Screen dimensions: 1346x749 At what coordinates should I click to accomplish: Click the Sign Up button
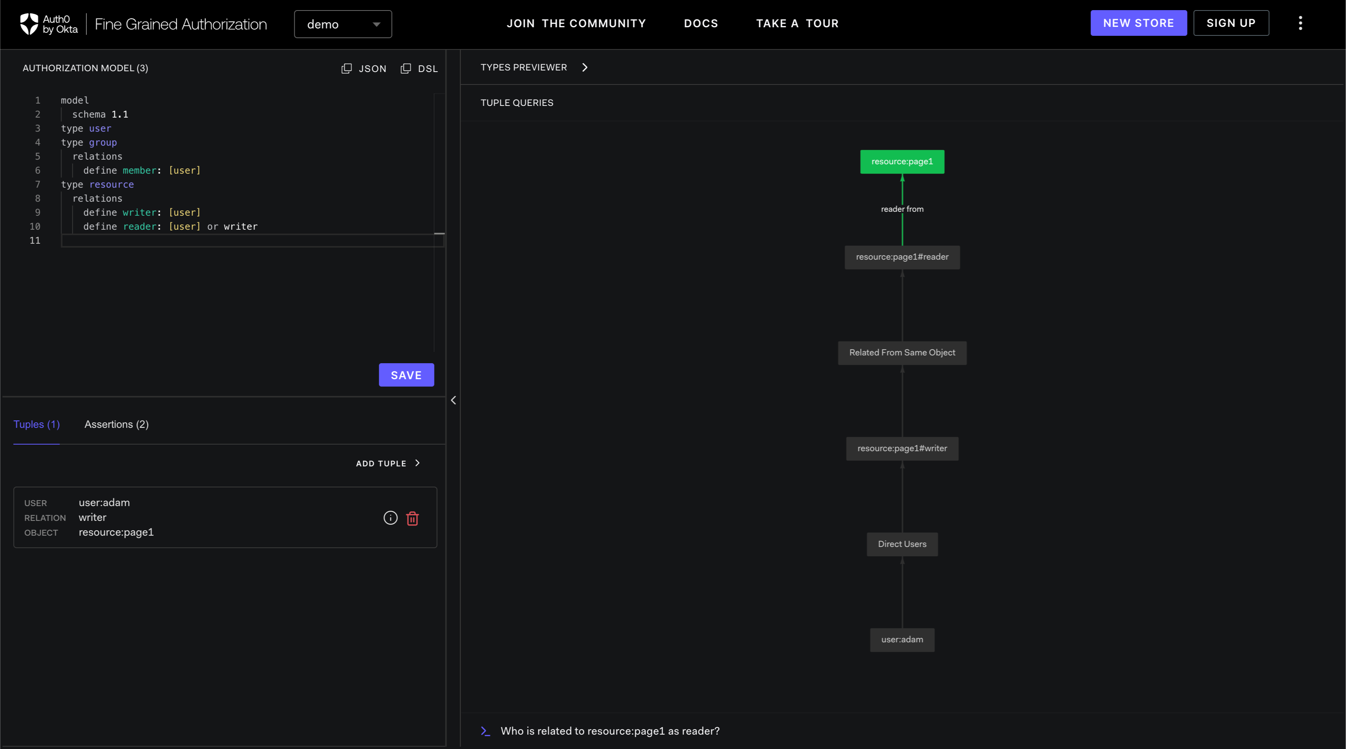tap(1230, 23)
